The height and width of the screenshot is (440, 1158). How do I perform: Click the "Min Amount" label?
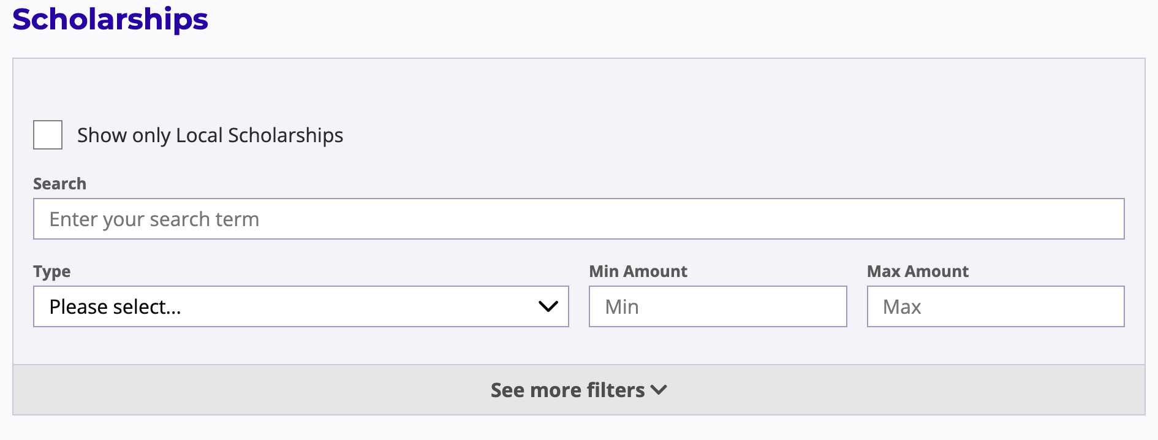pos(638,271)
